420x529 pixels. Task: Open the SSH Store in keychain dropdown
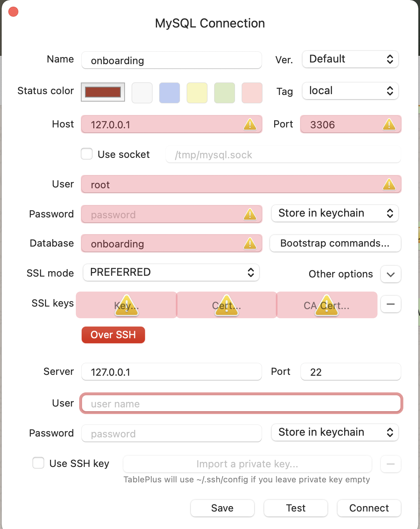pos(335,432)
